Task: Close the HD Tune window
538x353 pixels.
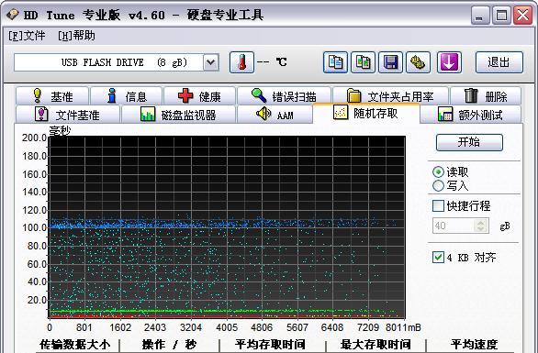Action: click(x=522, y=15)
